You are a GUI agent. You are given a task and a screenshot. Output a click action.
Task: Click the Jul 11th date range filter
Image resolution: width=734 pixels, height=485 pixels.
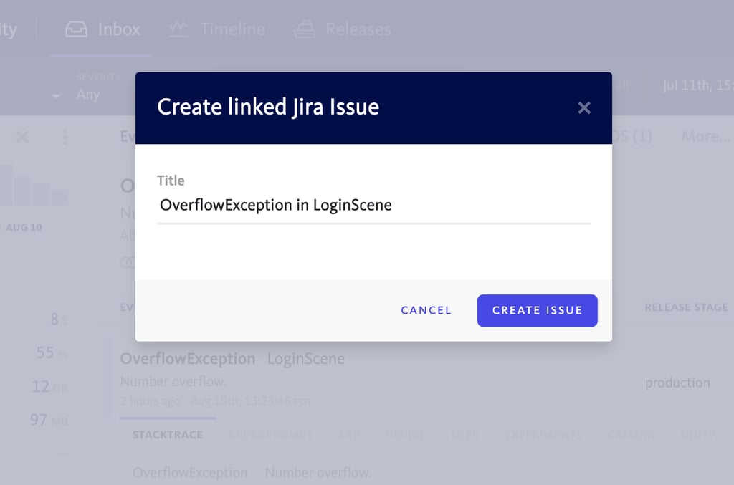point(697,85)
